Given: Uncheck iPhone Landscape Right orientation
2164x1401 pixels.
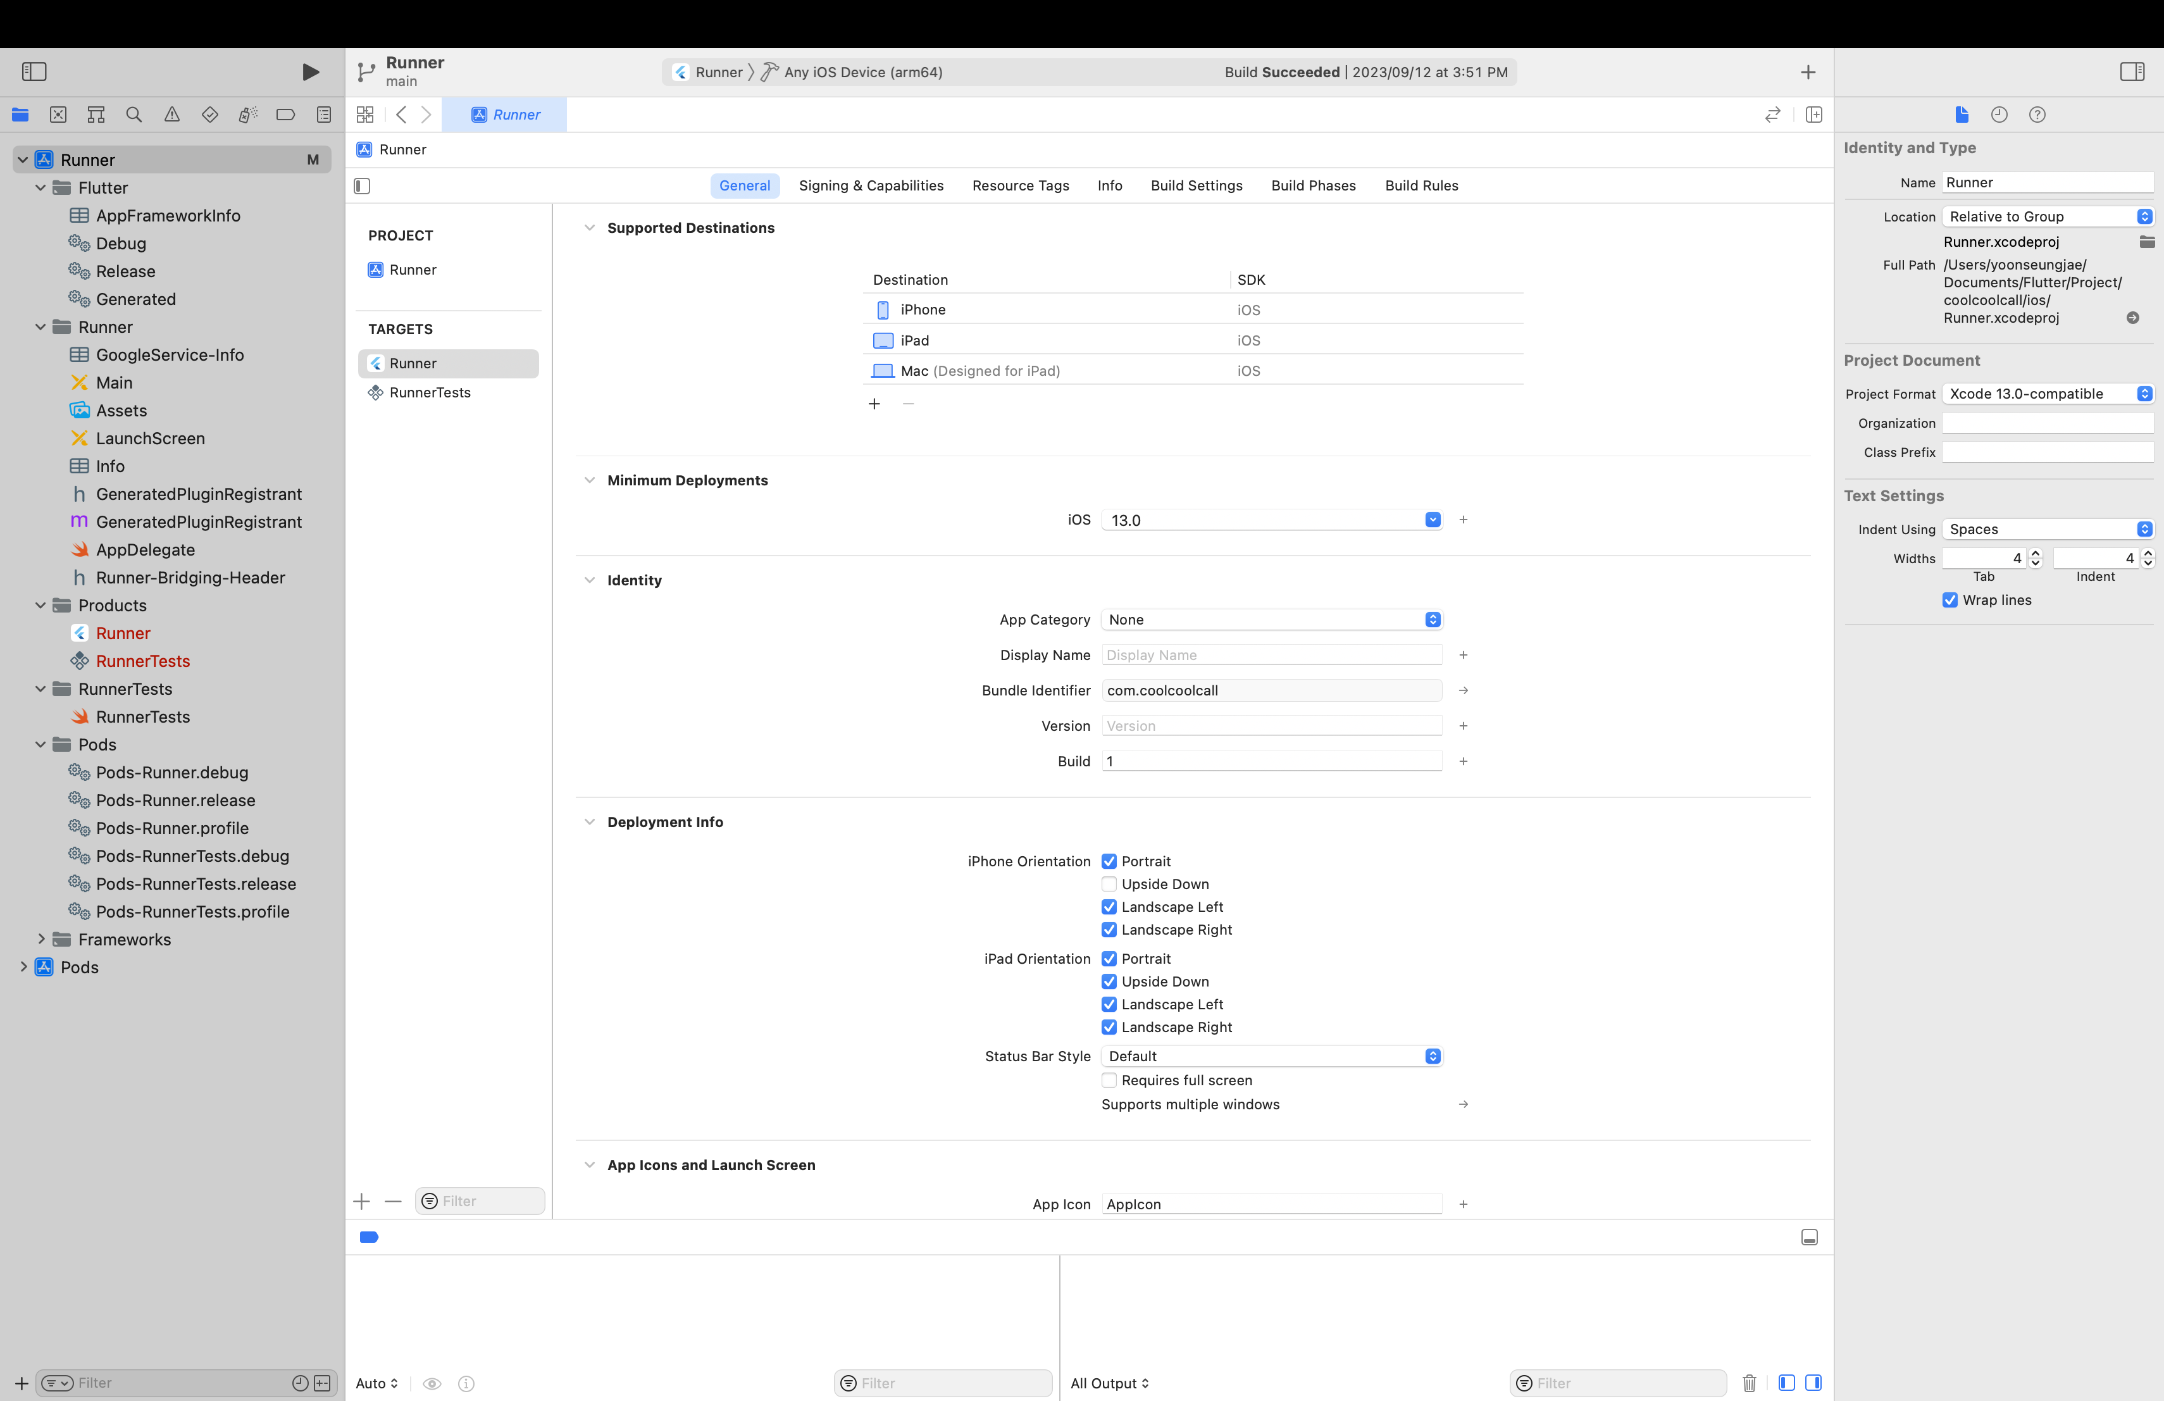Looking at the screenshot, I should click(x=1109, y=929).
